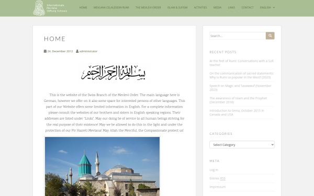The width and height of the screenshot is (314, 196).
Task: Click the Recent Posts heading
Action: 223,52
